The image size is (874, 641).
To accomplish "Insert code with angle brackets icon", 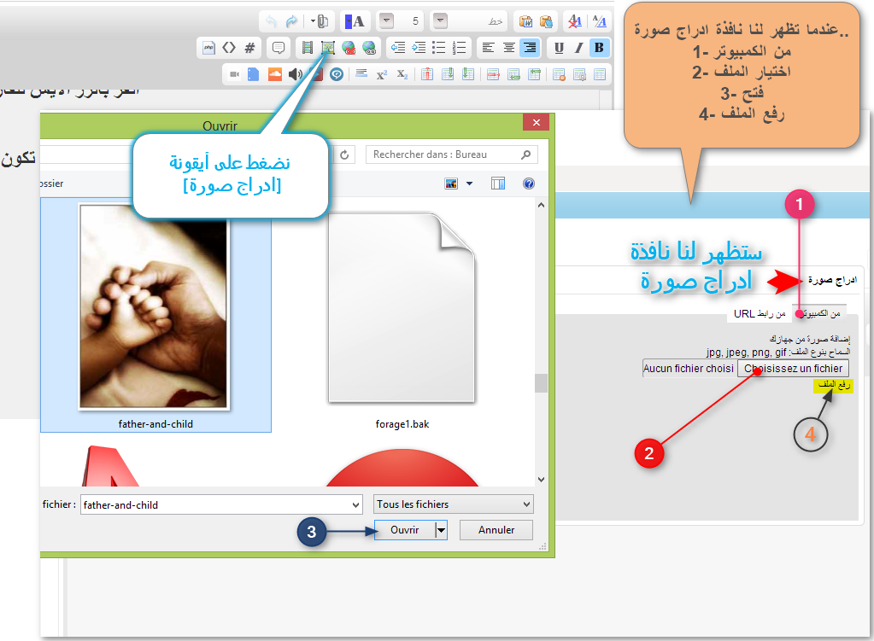I will [229, 48].
